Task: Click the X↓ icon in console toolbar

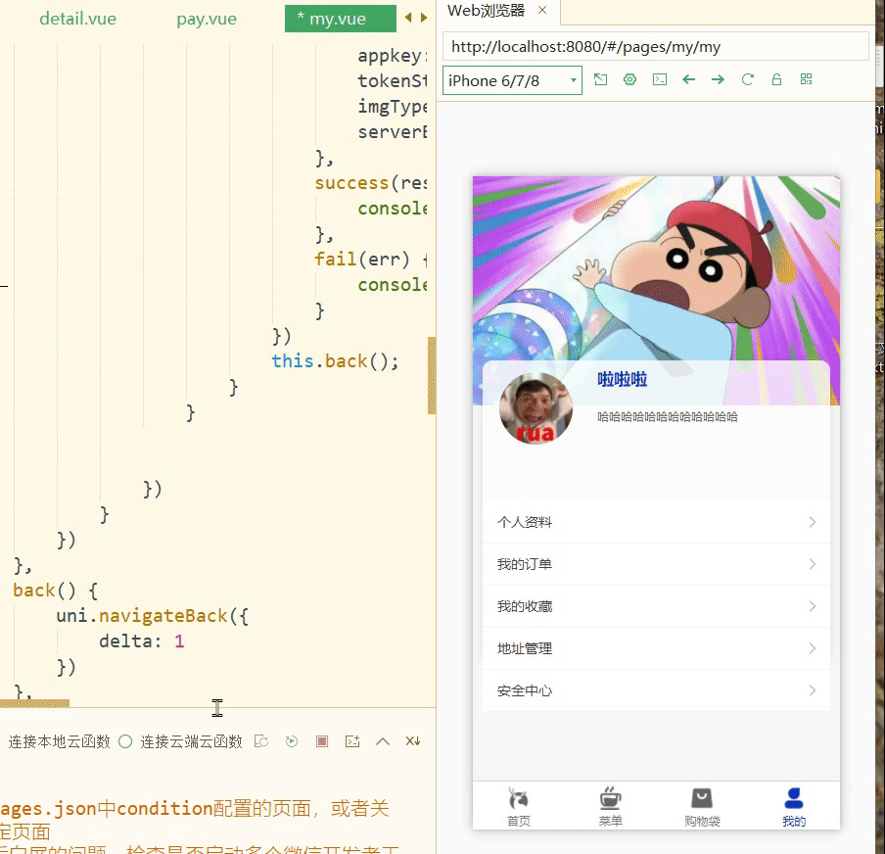Action: pyautogui.click(x=413, y=741)
